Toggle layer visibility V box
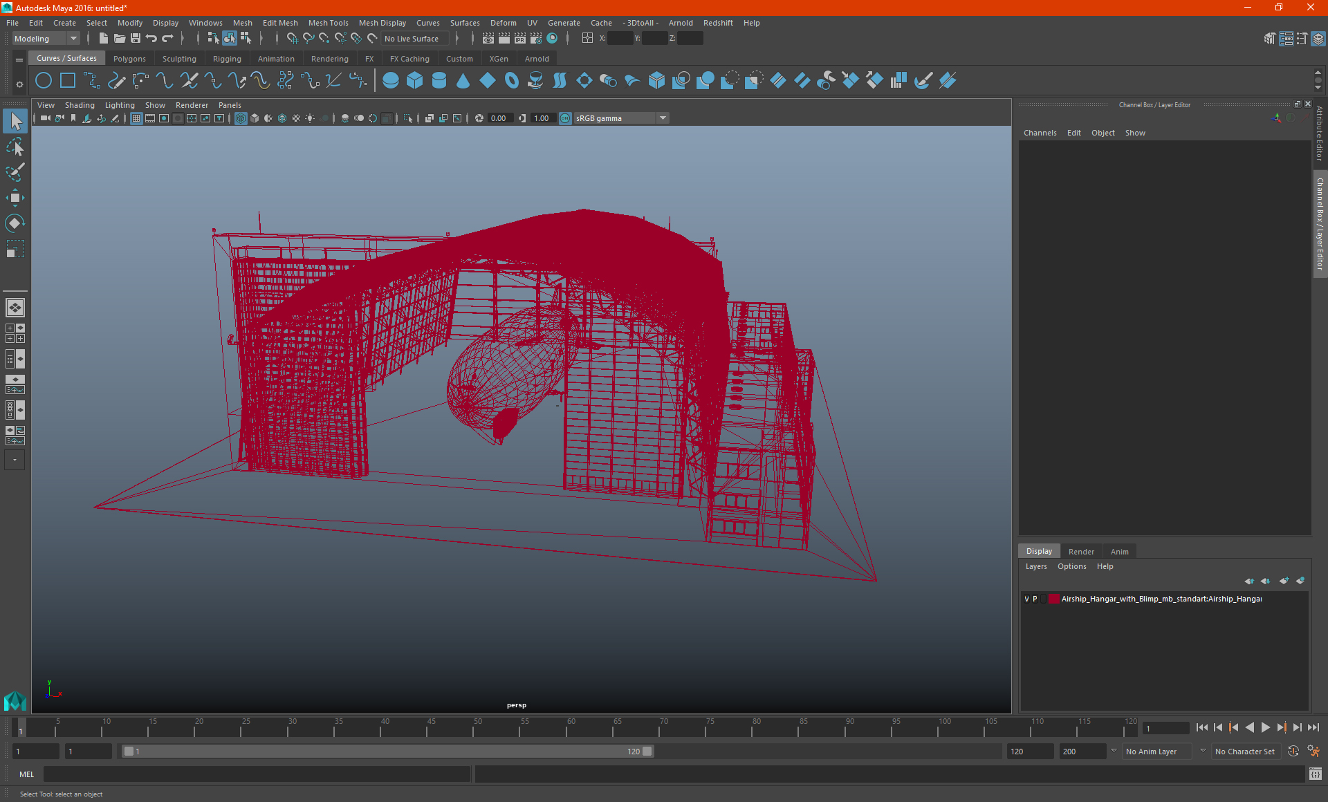 coord(1026,599)
